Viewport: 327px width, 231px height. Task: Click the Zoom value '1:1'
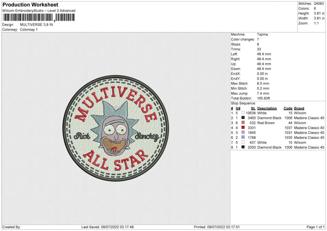coord(316,23)
